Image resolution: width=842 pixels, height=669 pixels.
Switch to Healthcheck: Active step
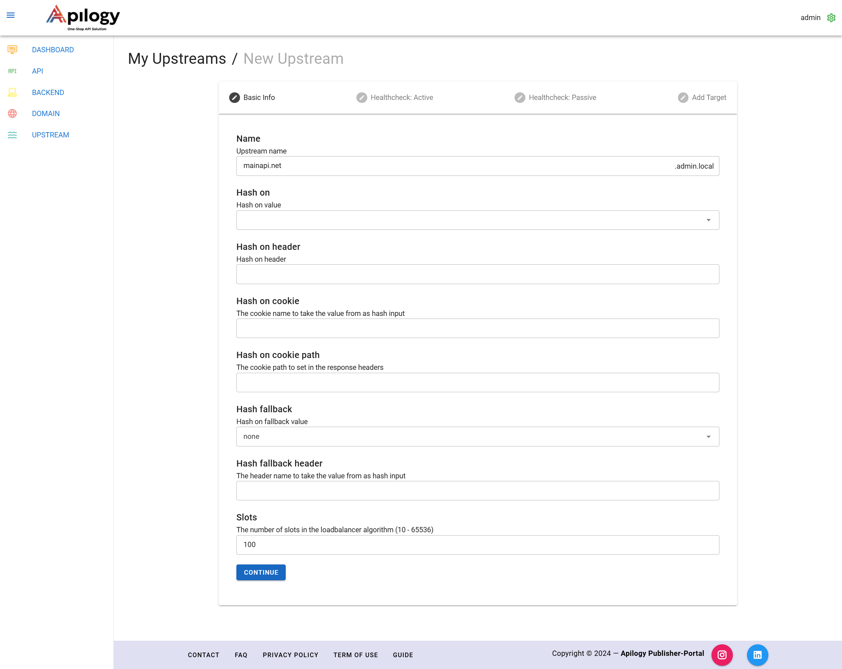(x=395, y=98)
